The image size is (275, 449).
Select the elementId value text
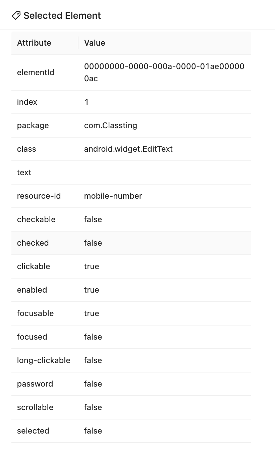[x=164, y=72]
